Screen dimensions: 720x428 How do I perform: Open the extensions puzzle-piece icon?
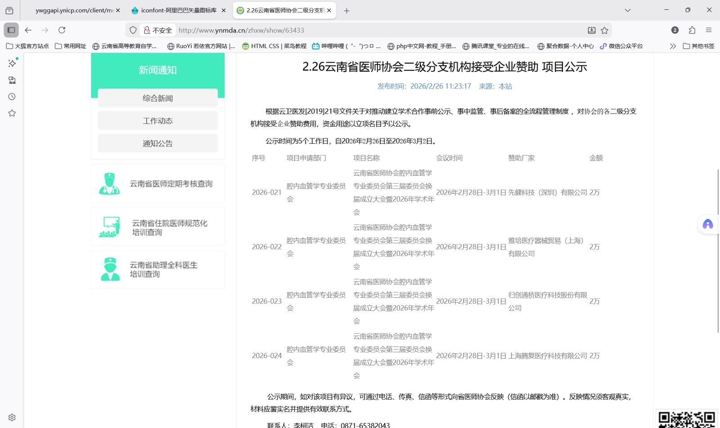point(692,30)
